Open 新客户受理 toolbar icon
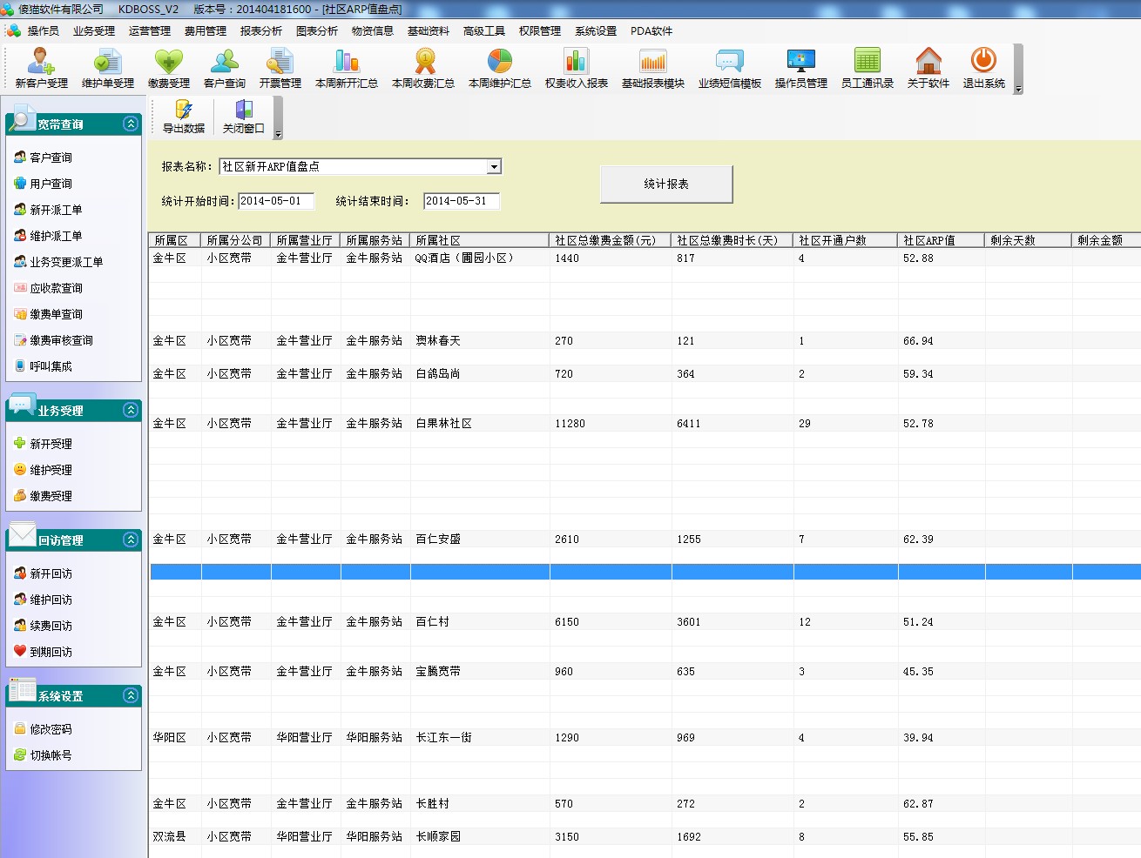Screen dimensions: 1141x858 pyautogui.click(x=41, y=68)
